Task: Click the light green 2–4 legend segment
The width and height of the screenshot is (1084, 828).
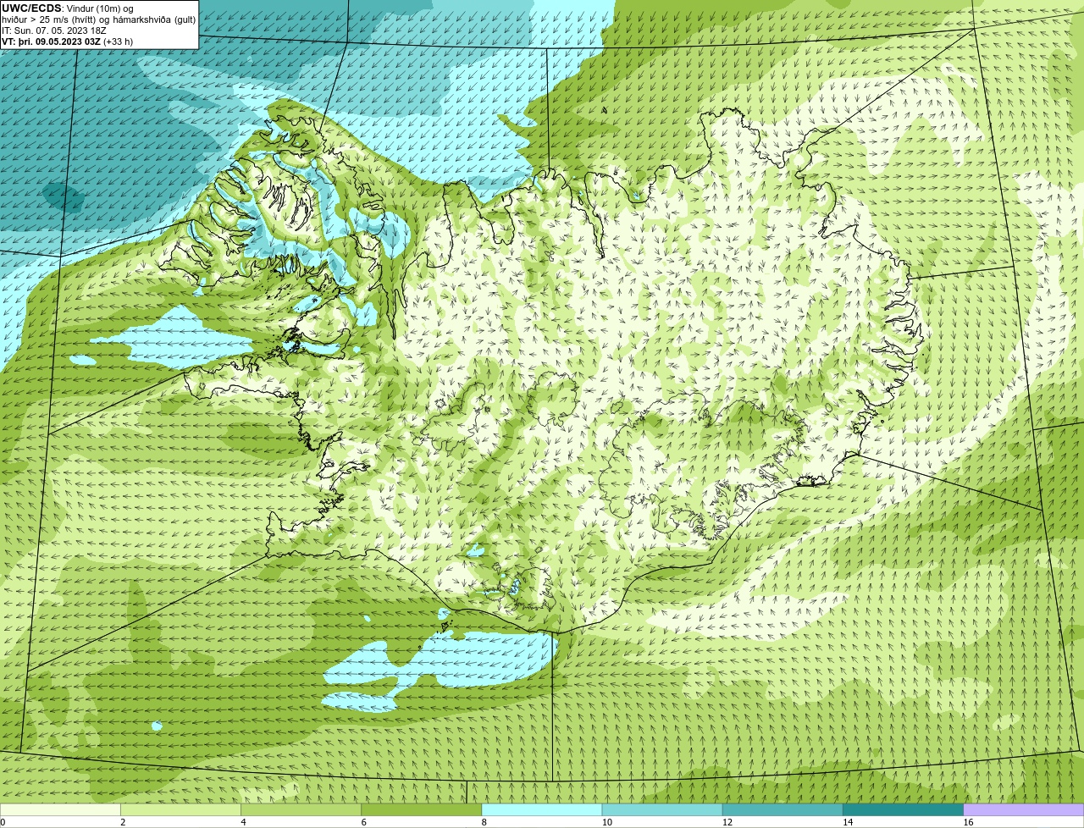Action: (x=180, y=810)
